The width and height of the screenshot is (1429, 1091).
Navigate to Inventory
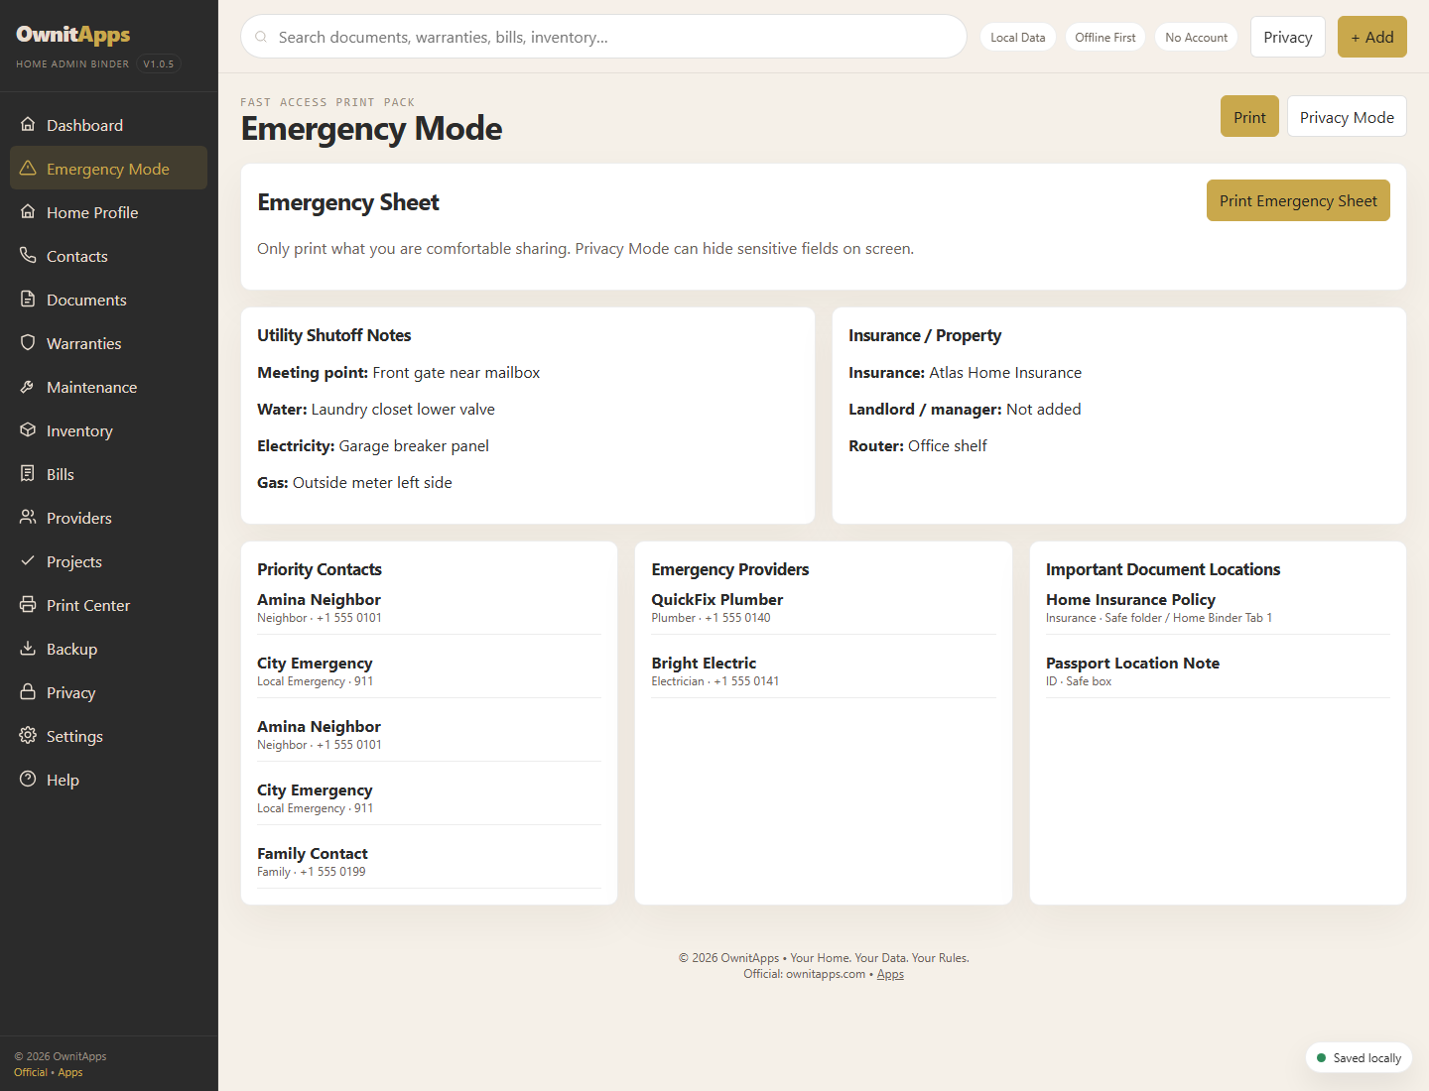click(108, 430)
